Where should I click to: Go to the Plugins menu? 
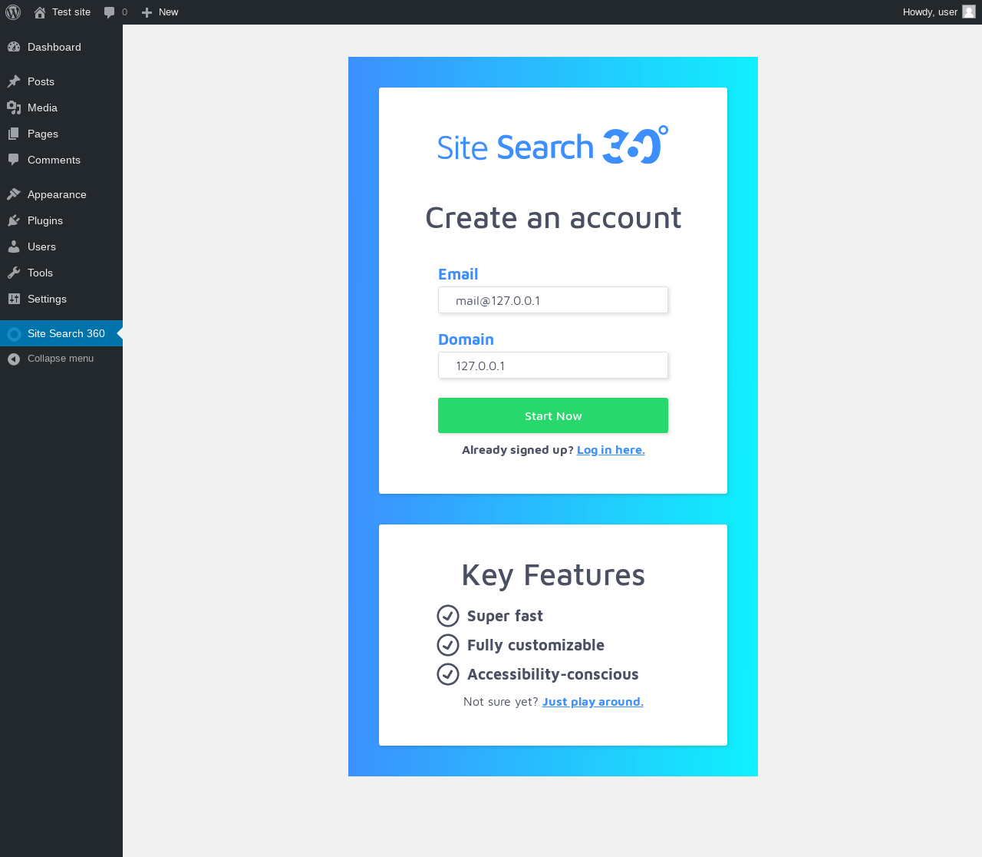pyautogui.click(x=61, y=220)
